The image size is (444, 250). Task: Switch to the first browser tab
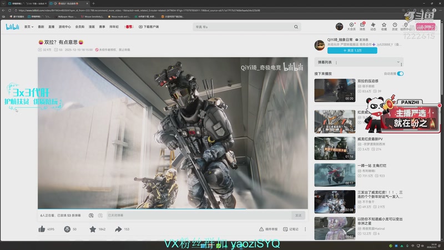point(27,3)
